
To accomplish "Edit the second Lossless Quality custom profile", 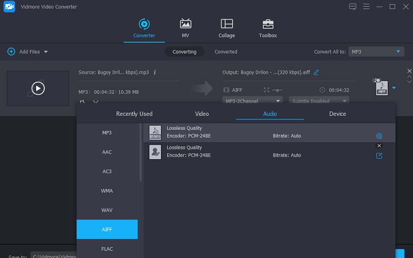I will (x=379, y=156).
